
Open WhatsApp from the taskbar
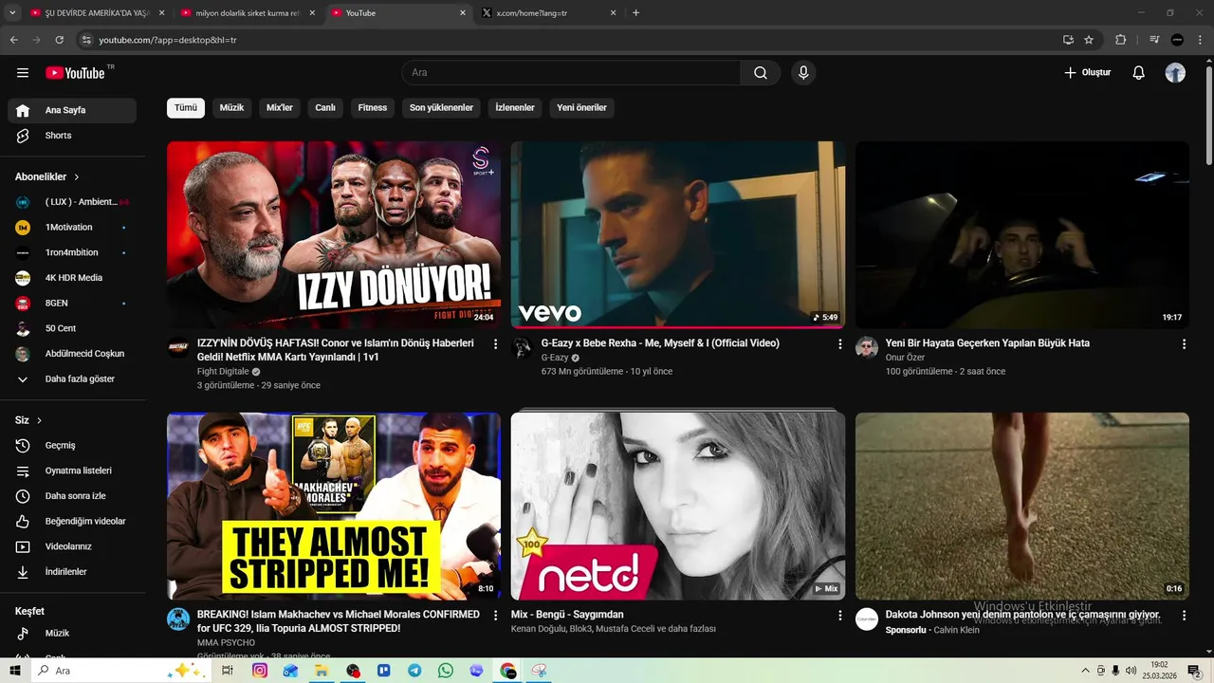tap(446, 671)
